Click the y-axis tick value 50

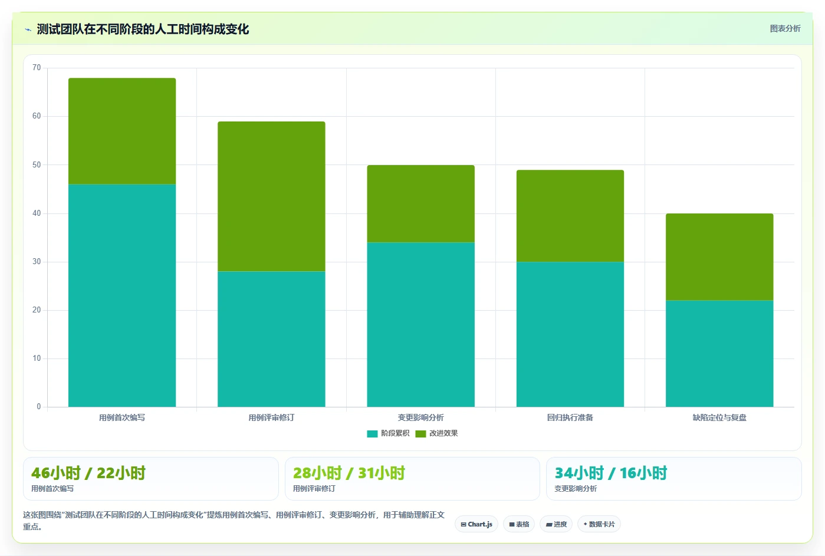pos(37,165)
